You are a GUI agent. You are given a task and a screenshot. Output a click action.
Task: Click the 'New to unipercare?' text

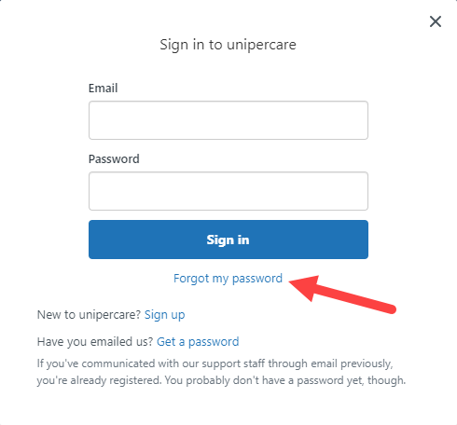pyautogui.click(x=90, y=315)
